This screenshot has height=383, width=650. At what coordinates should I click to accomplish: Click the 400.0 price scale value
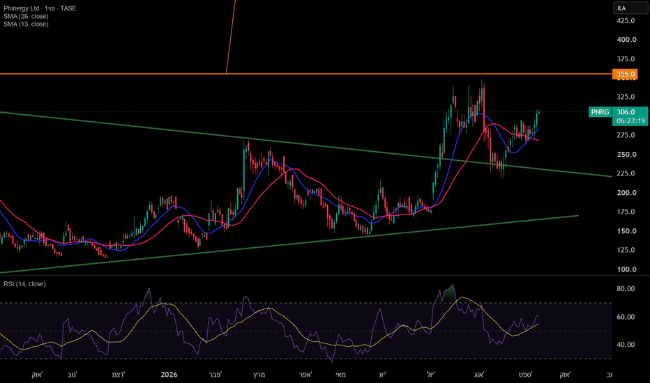click(626, 40)
